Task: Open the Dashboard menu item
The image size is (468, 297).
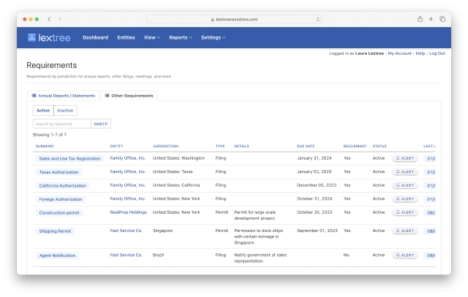Action: (x=96, y=37)
